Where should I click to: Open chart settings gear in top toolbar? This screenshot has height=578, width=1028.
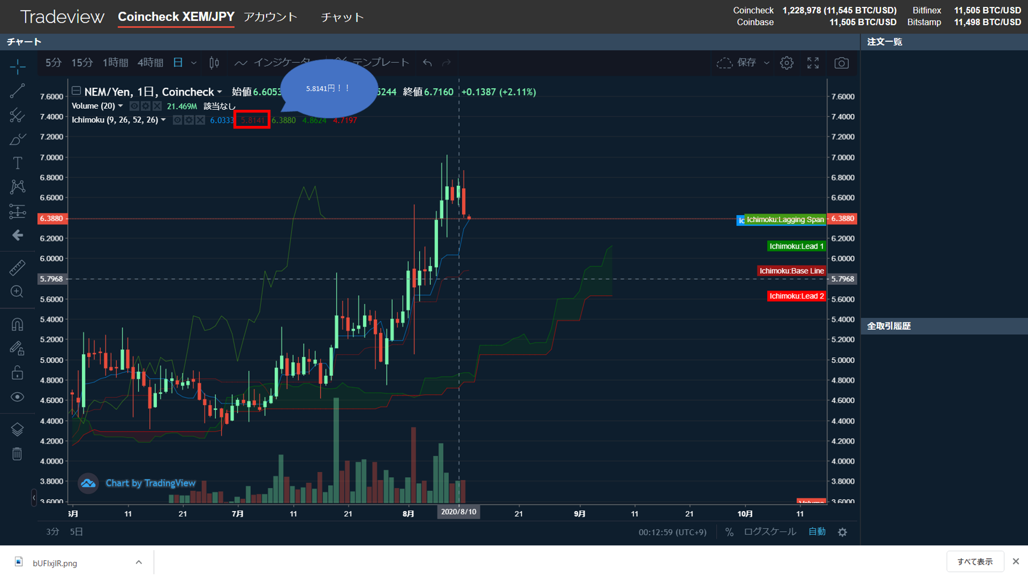(787, 63)
